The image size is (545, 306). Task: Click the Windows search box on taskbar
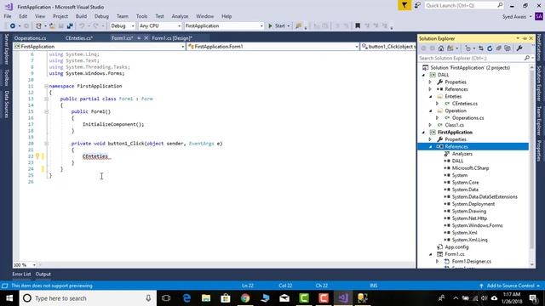click(x=88, y=298)
